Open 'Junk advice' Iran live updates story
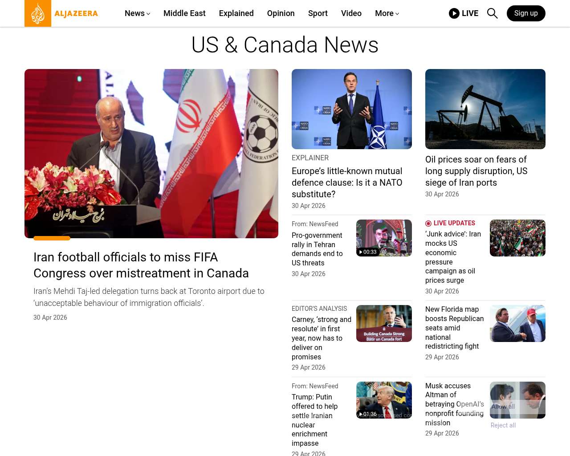This screenshot has width=570, height=456. click(x=453, y=257)
